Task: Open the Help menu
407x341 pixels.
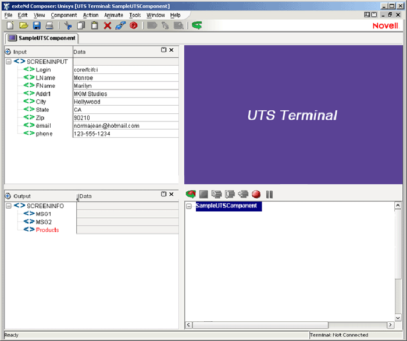Action: click(x=176, y=15)
